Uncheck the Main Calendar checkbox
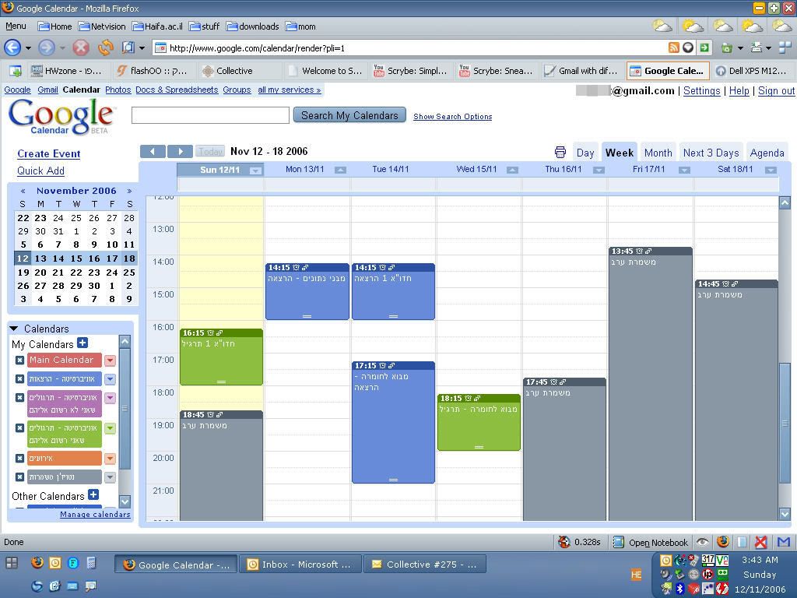 (x=19, y=361)
